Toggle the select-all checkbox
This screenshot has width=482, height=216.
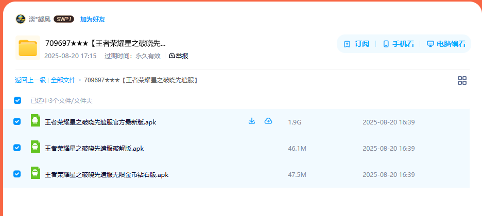pos(18,100)
